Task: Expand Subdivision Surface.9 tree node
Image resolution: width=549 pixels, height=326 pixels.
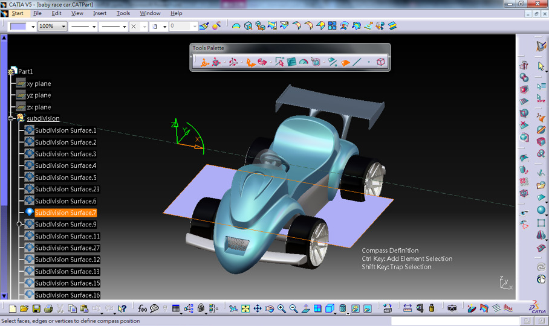Action: tap(20, 224)
